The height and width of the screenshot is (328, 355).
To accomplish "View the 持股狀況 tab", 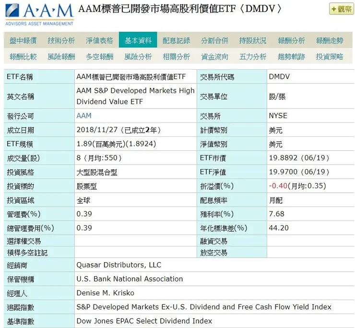I will [253, 40].
